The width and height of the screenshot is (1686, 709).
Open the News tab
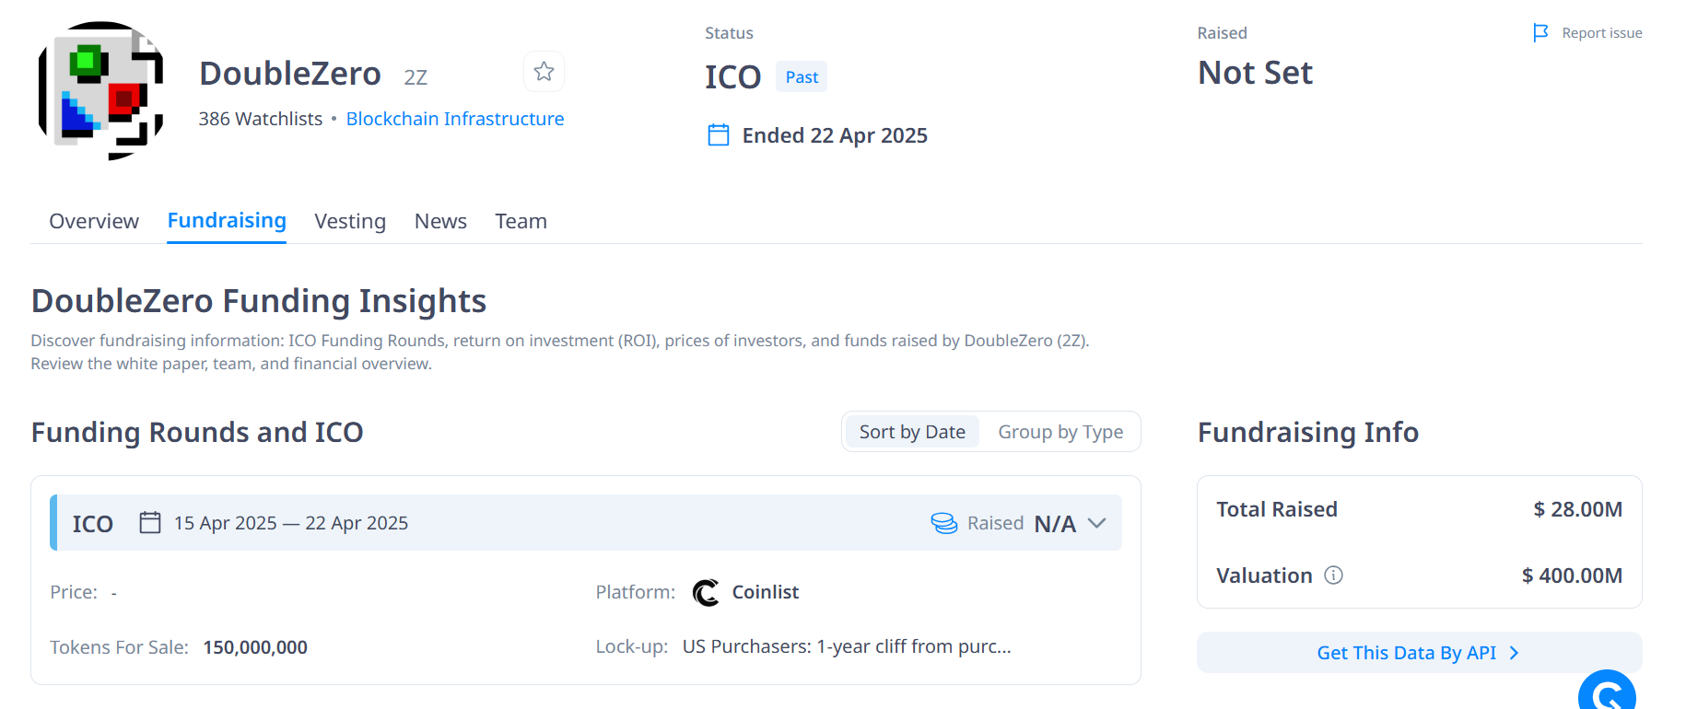pos(440,221)
